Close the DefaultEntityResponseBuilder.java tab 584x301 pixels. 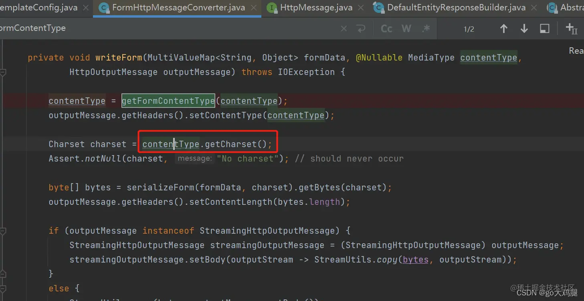[534, 7]
